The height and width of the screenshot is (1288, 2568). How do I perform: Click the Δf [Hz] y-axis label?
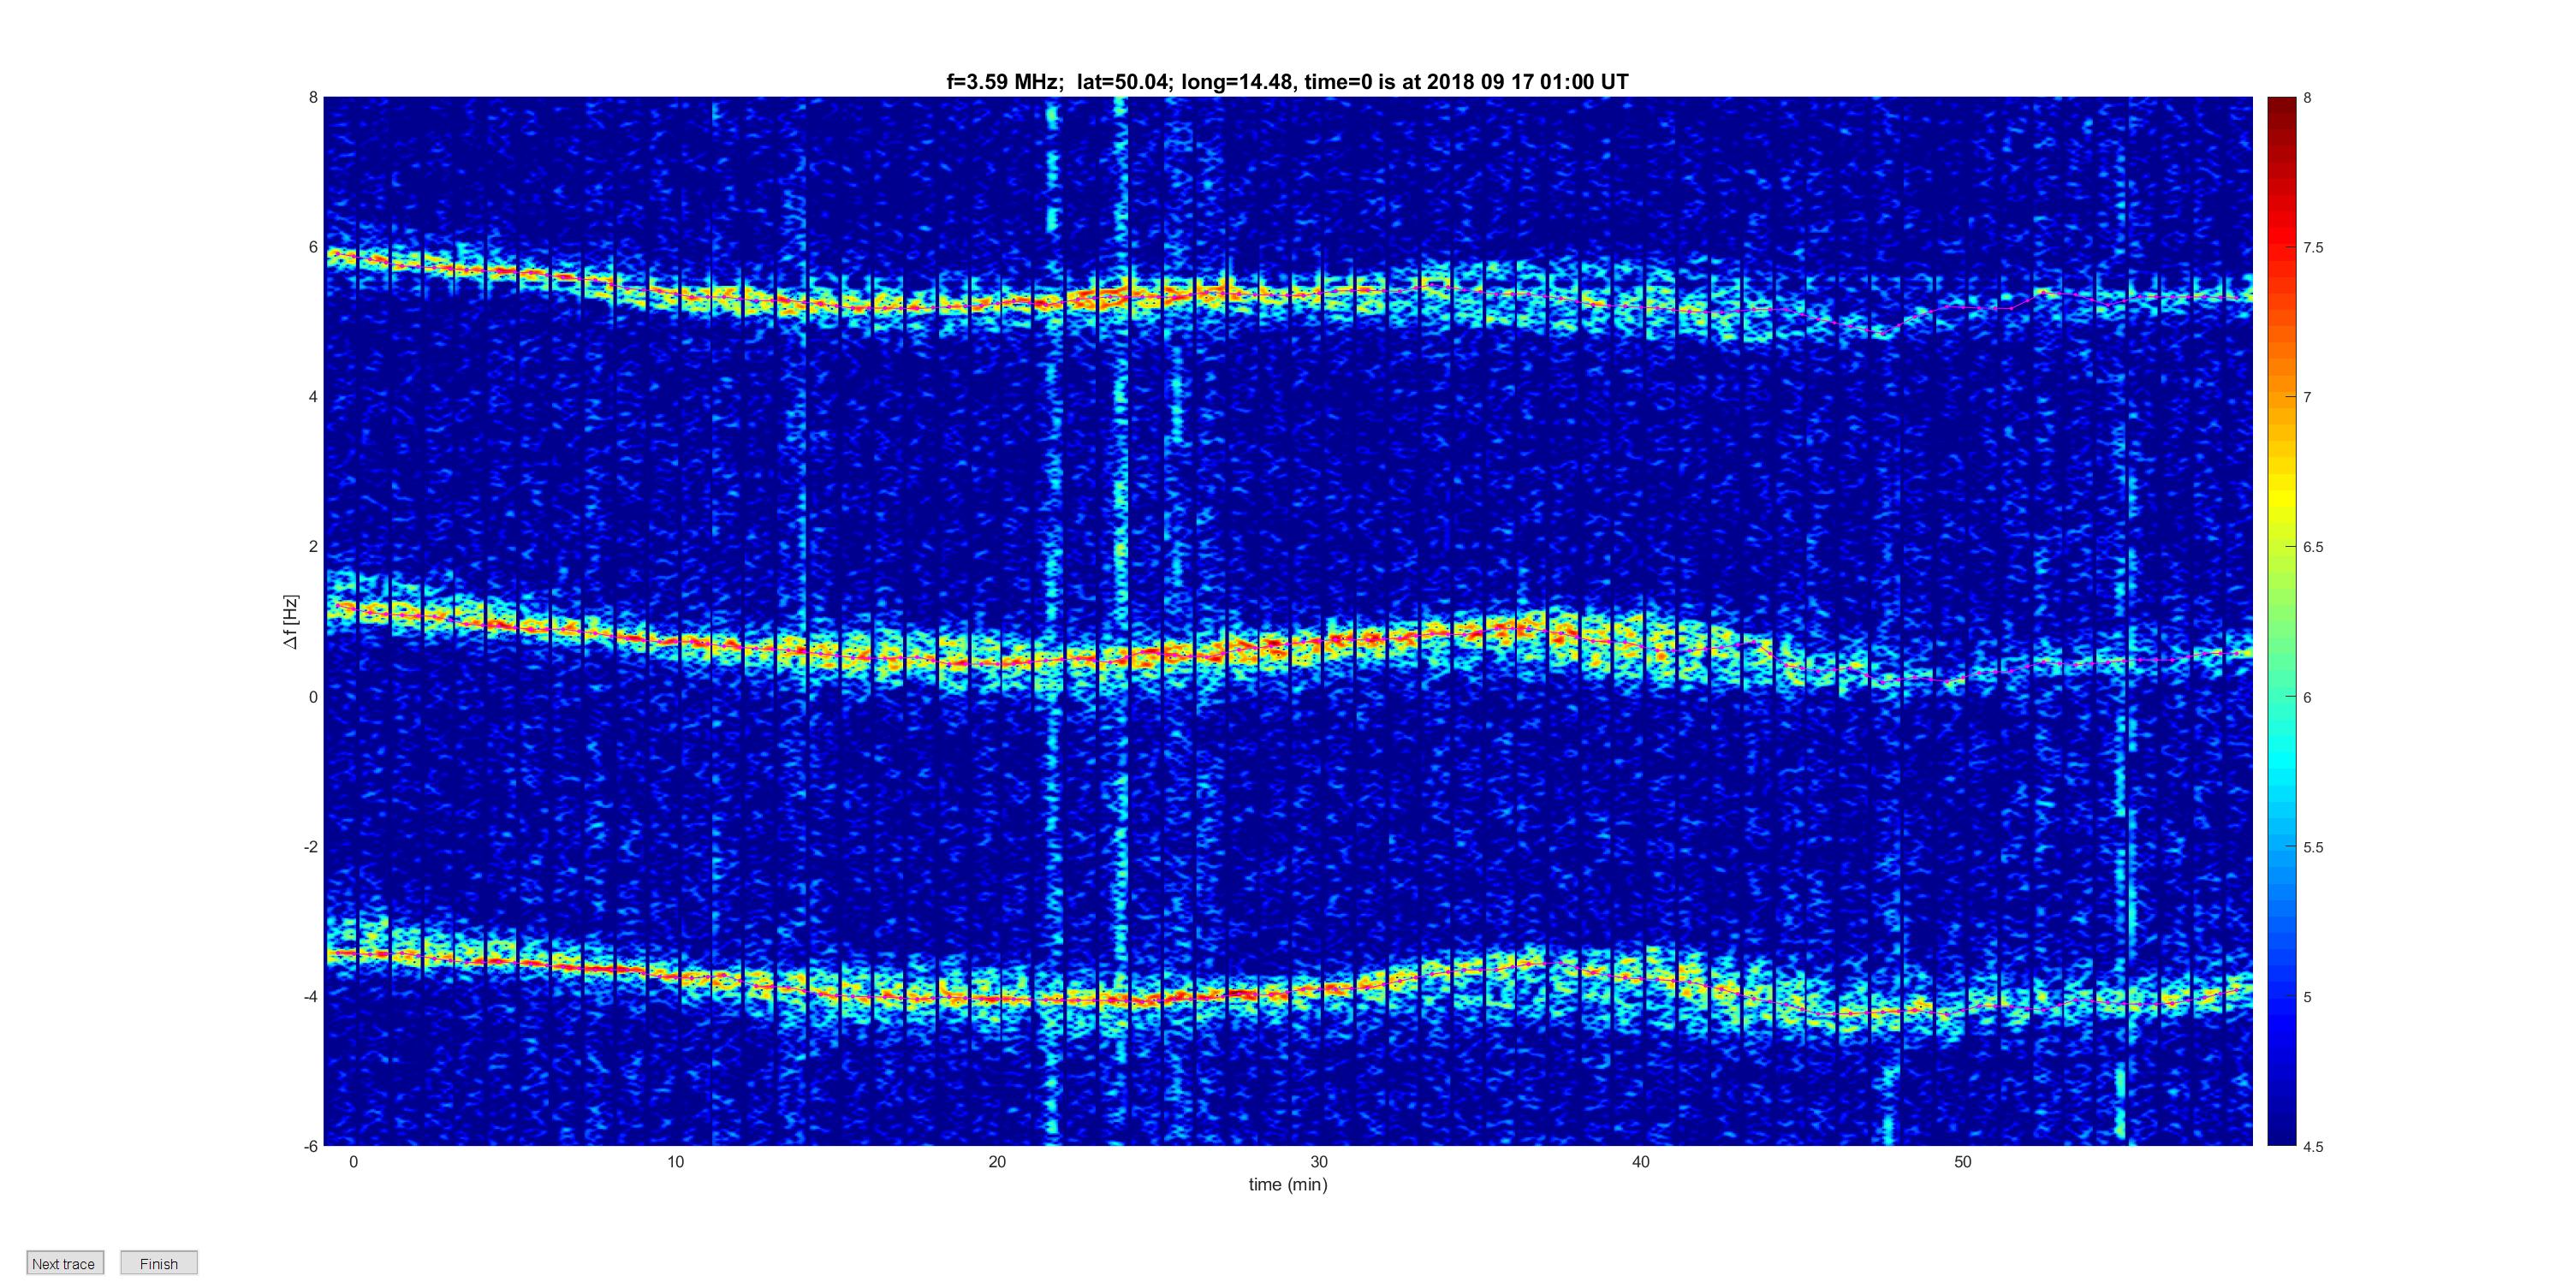tap(290, 622)
